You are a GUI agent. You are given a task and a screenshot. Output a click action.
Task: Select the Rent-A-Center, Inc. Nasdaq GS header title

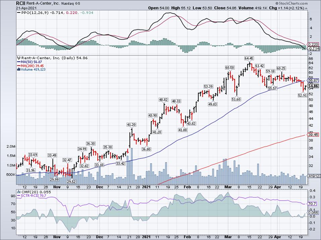coord(54,3)
